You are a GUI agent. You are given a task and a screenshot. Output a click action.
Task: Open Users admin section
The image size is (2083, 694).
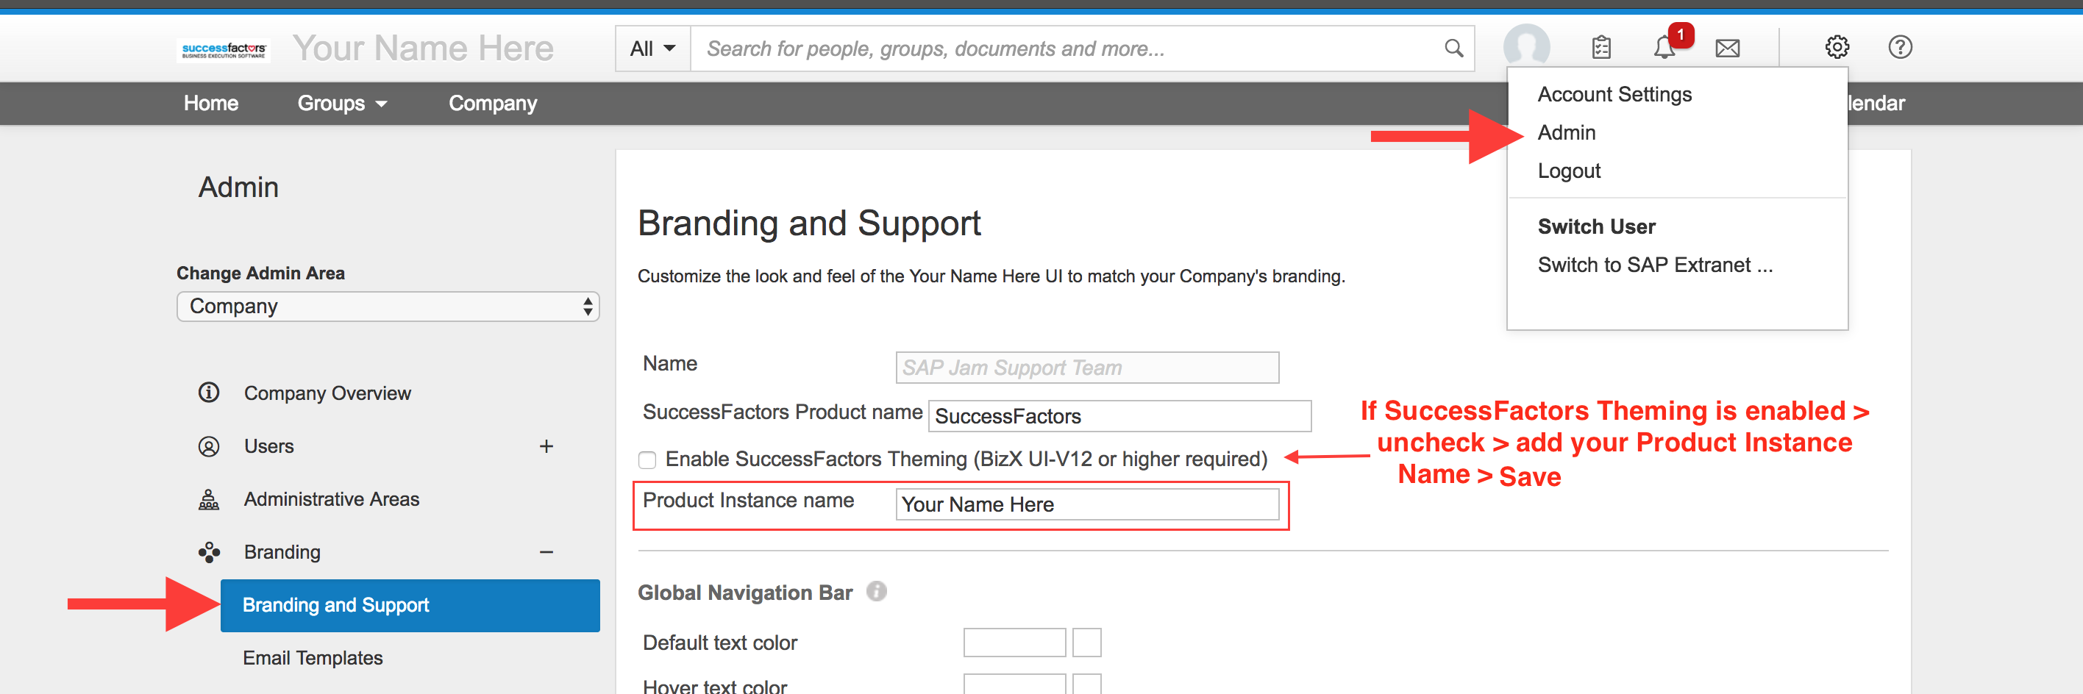(x=268, y=446)
